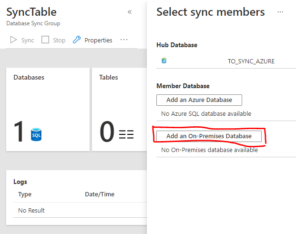Click No Azure SQL database available text
Image resolution: width=296 pixels, height=234 pixels.
206,114
